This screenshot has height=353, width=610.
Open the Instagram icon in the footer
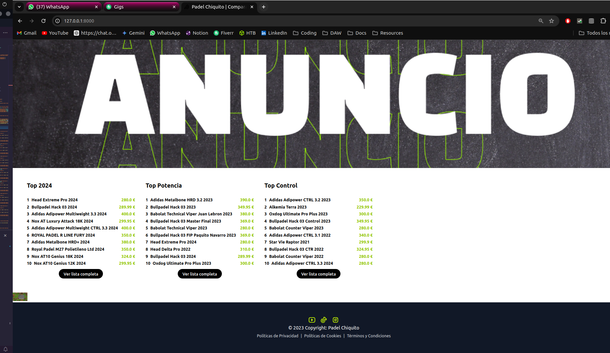[x=336, y=320]
